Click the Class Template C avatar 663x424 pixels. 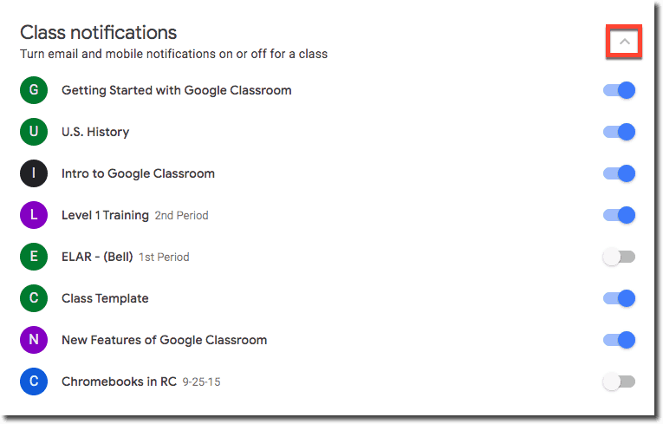[x=34, y=298]
